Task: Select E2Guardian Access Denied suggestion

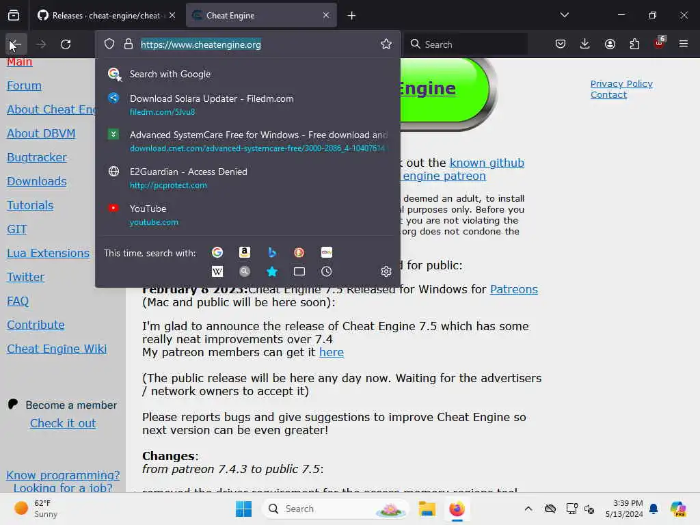Action: point(247,178)
